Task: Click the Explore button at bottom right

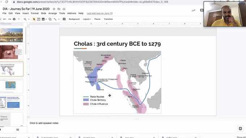Action: point(240,129)
